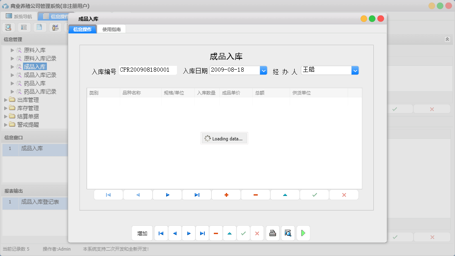Viewport: 455px width, 256px height.
Task: Switch to the 系统导航 tab
Action: tap(19, 16)
